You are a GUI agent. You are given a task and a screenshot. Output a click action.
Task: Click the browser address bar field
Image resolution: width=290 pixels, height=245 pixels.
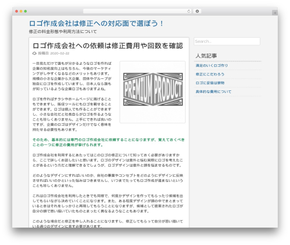tap(137, 12)
